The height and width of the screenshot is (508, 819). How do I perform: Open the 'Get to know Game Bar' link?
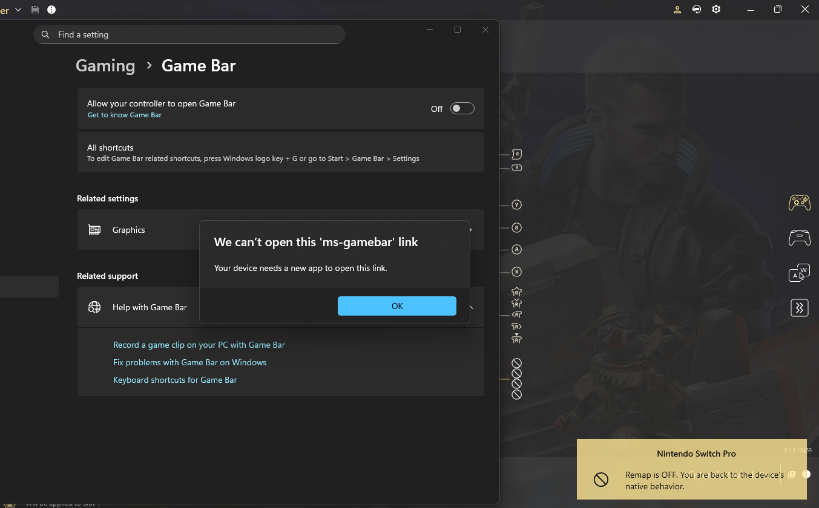(x=125, y=115)
